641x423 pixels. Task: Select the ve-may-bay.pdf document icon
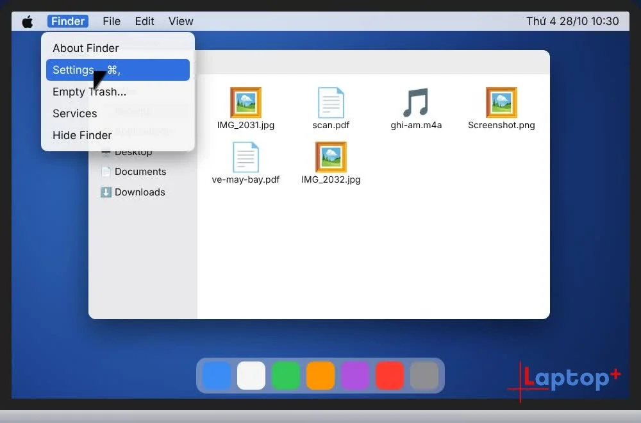point(246,157)
